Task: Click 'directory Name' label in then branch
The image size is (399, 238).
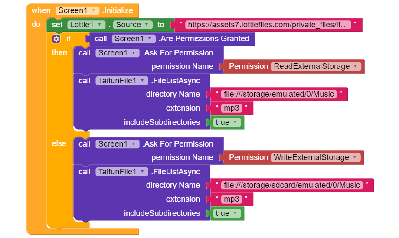Action: [x=173, y=94]
